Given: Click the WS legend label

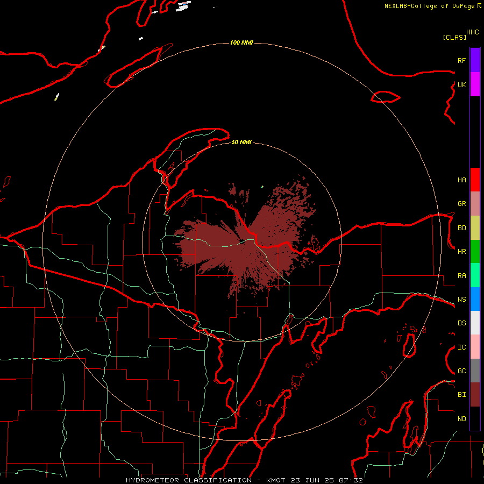Looking at the screenshot, I should click(461, 300).
